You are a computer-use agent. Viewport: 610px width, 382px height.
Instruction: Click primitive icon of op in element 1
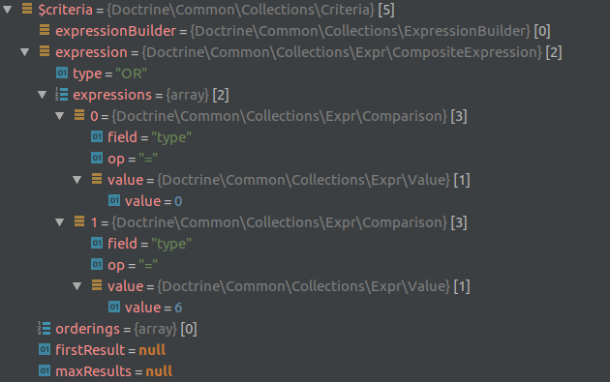coord(97,264)
